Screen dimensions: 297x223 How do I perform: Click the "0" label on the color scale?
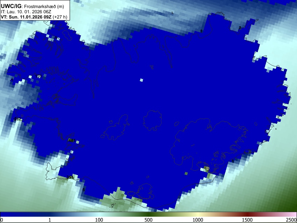point(2,220)
